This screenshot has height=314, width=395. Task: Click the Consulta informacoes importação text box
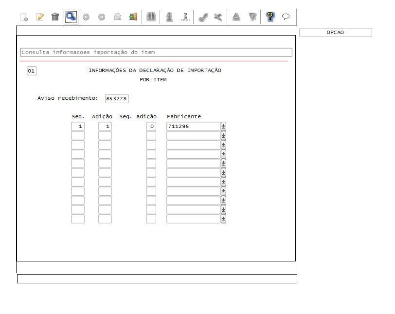click(x=156, y=53)
